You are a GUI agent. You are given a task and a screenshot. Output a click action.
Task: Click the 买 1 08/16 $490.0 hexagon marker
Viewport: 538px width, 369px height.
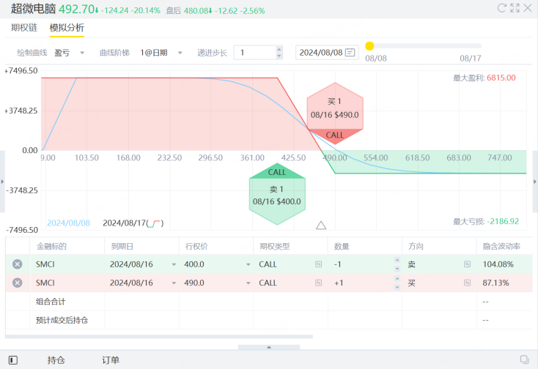[x=335, y=113]
